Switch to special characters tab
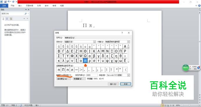Image resolution: width=201 pixels, height=107 pixels. click(x=70, y=38)
